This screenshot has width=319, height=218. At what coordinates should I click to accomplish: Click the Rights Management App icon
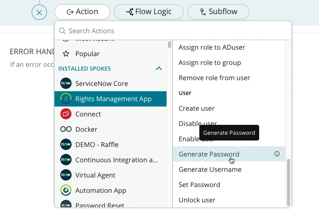click(x=66, y=99)
